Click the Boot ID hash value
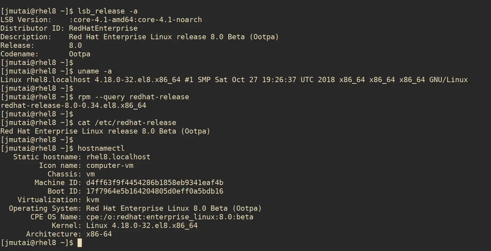Screen dimensions: 491x251 155,191
